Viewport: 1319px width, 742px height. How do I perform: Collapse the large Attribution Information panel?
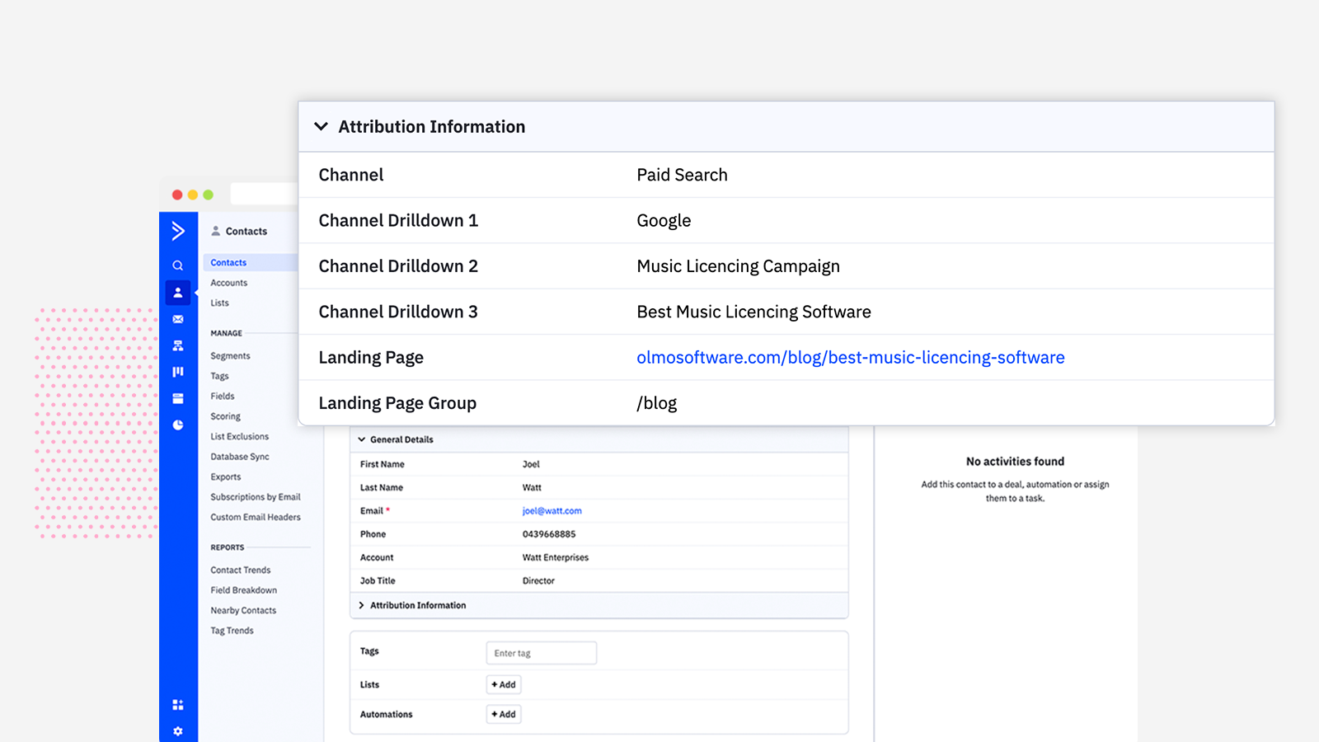322,126
